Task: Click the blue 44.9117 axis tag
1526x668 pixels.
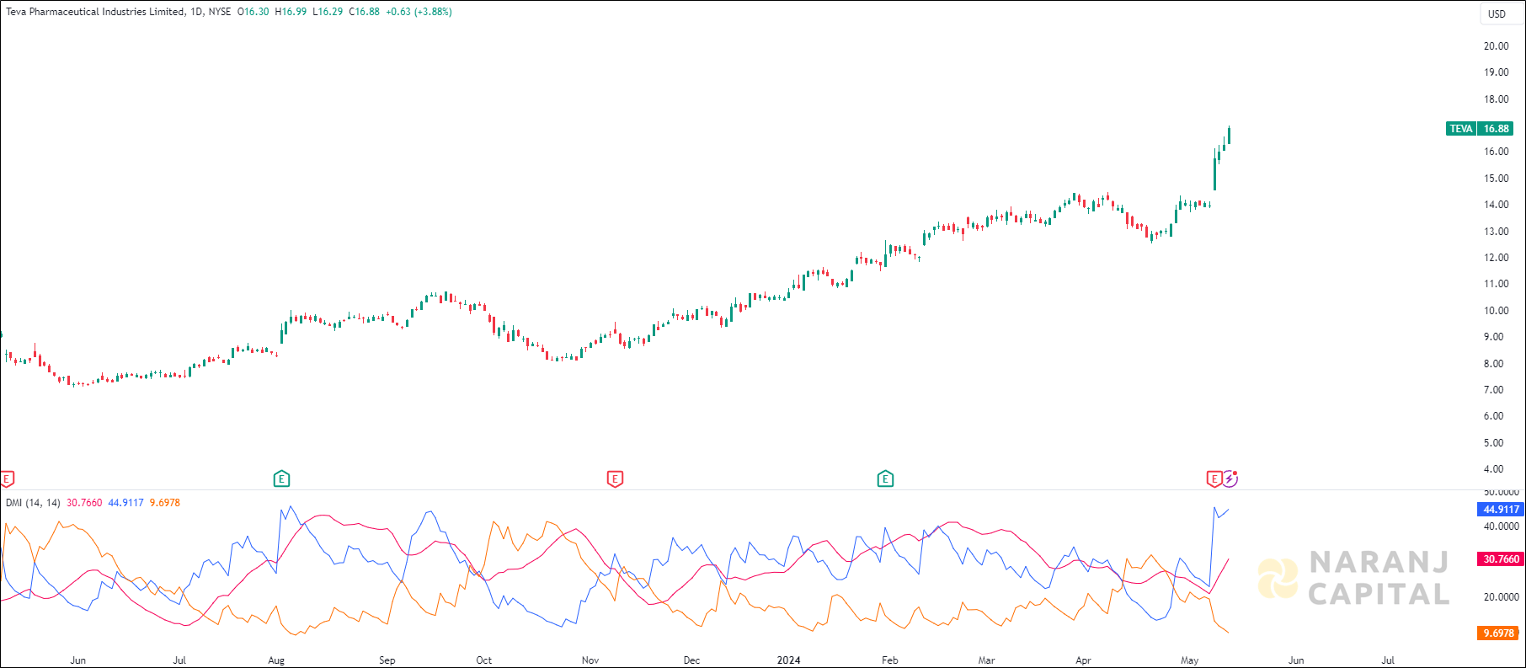Action: 1501,509
